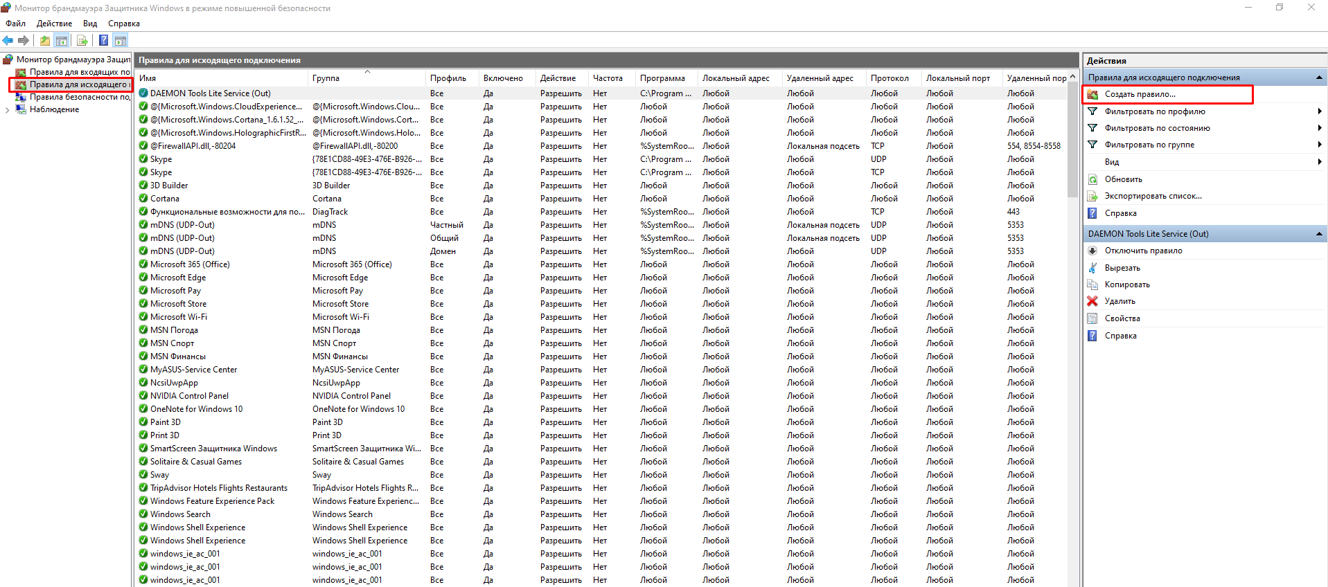The height and width of the screenshot is (587, 1328).
Task: Sort by Включено column header
Action: pos(508,78)
